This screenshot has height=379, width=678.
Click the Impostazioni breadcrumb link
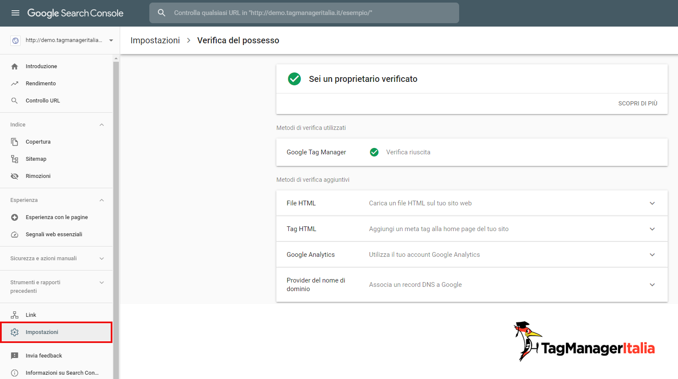click(x=155, y=40)
